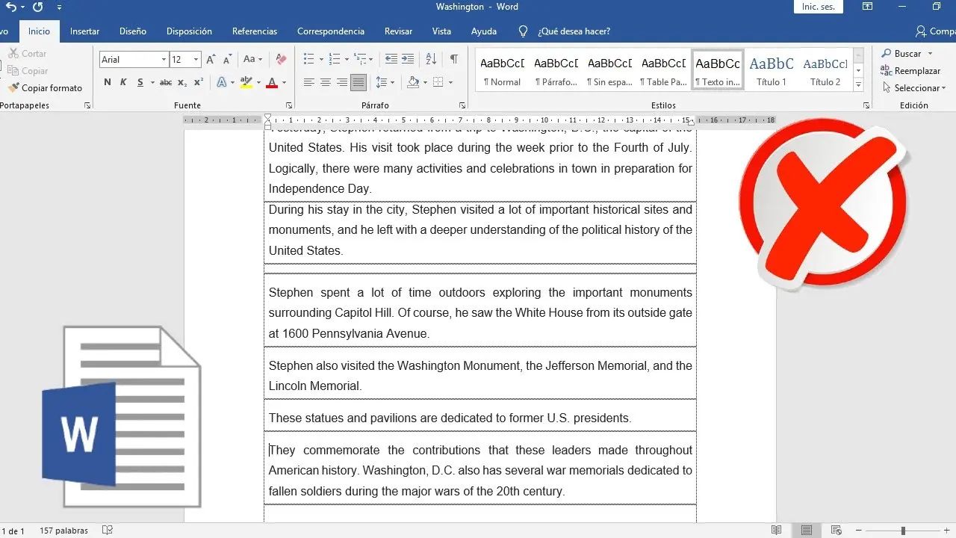Switch to the Insertar ribbon tab
This screenshot has width=956, height=538.
[x=84, y=31]
